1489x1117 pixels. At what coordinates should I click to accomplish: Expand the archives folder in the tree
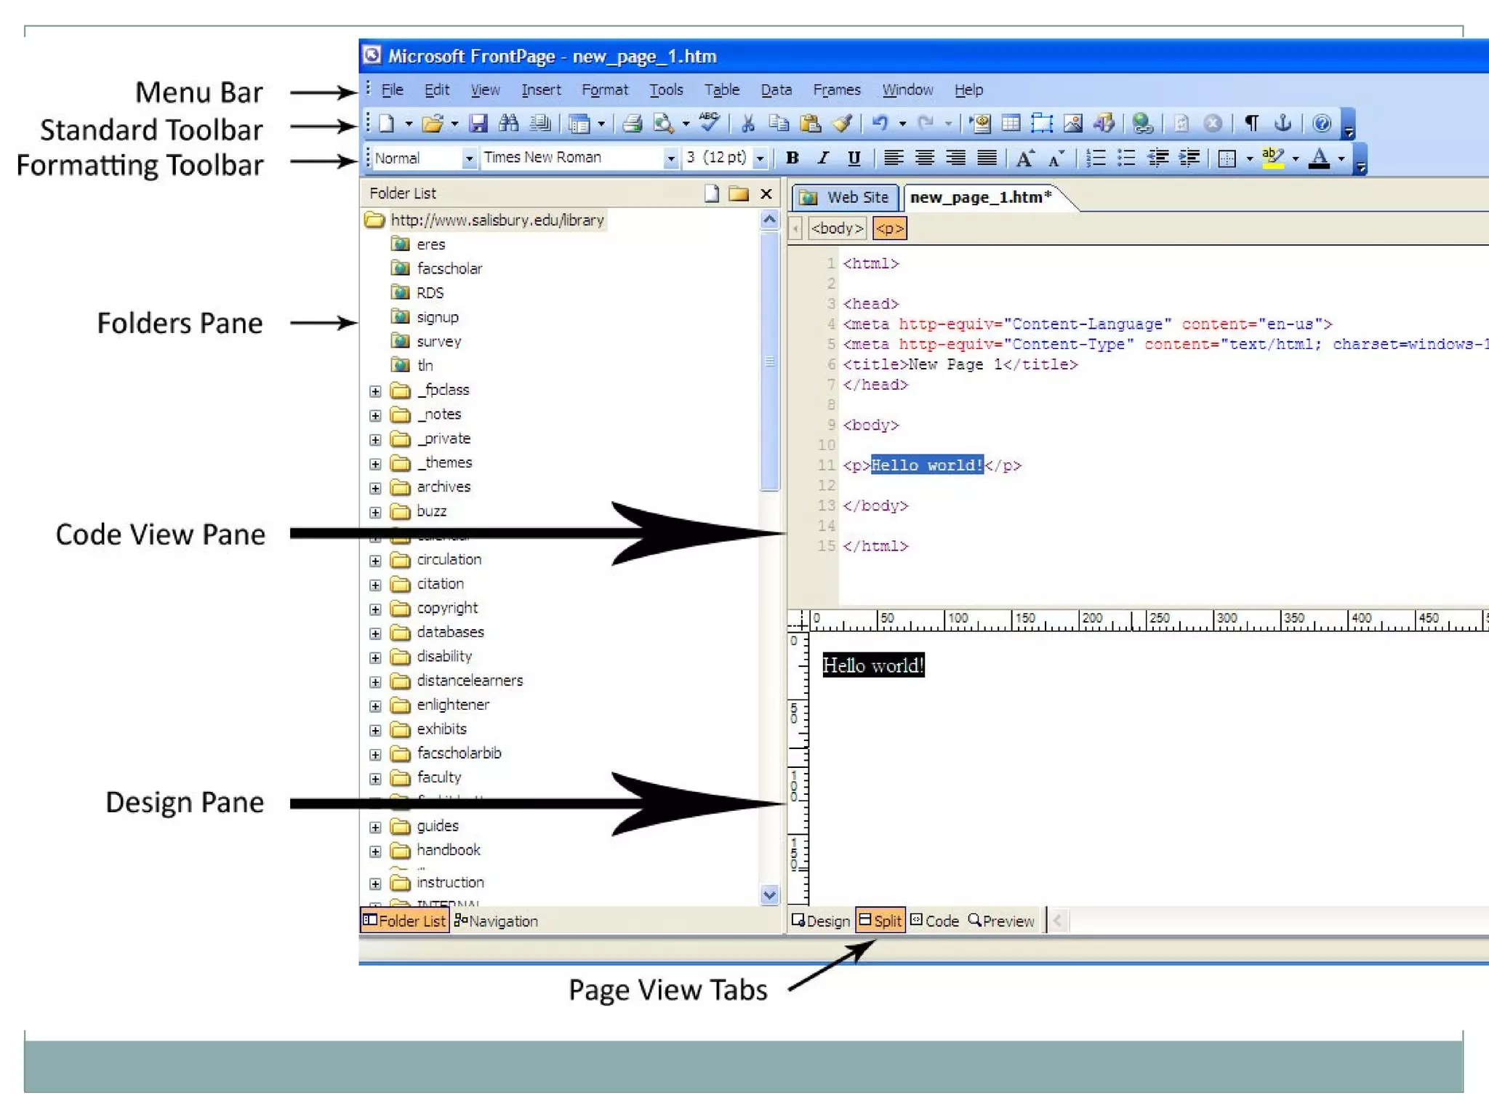point(375,488)
